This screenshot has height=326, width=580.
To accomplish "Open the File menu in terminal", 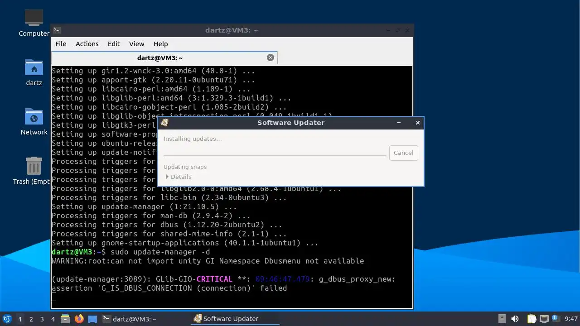I will click(x=61, y=44).
